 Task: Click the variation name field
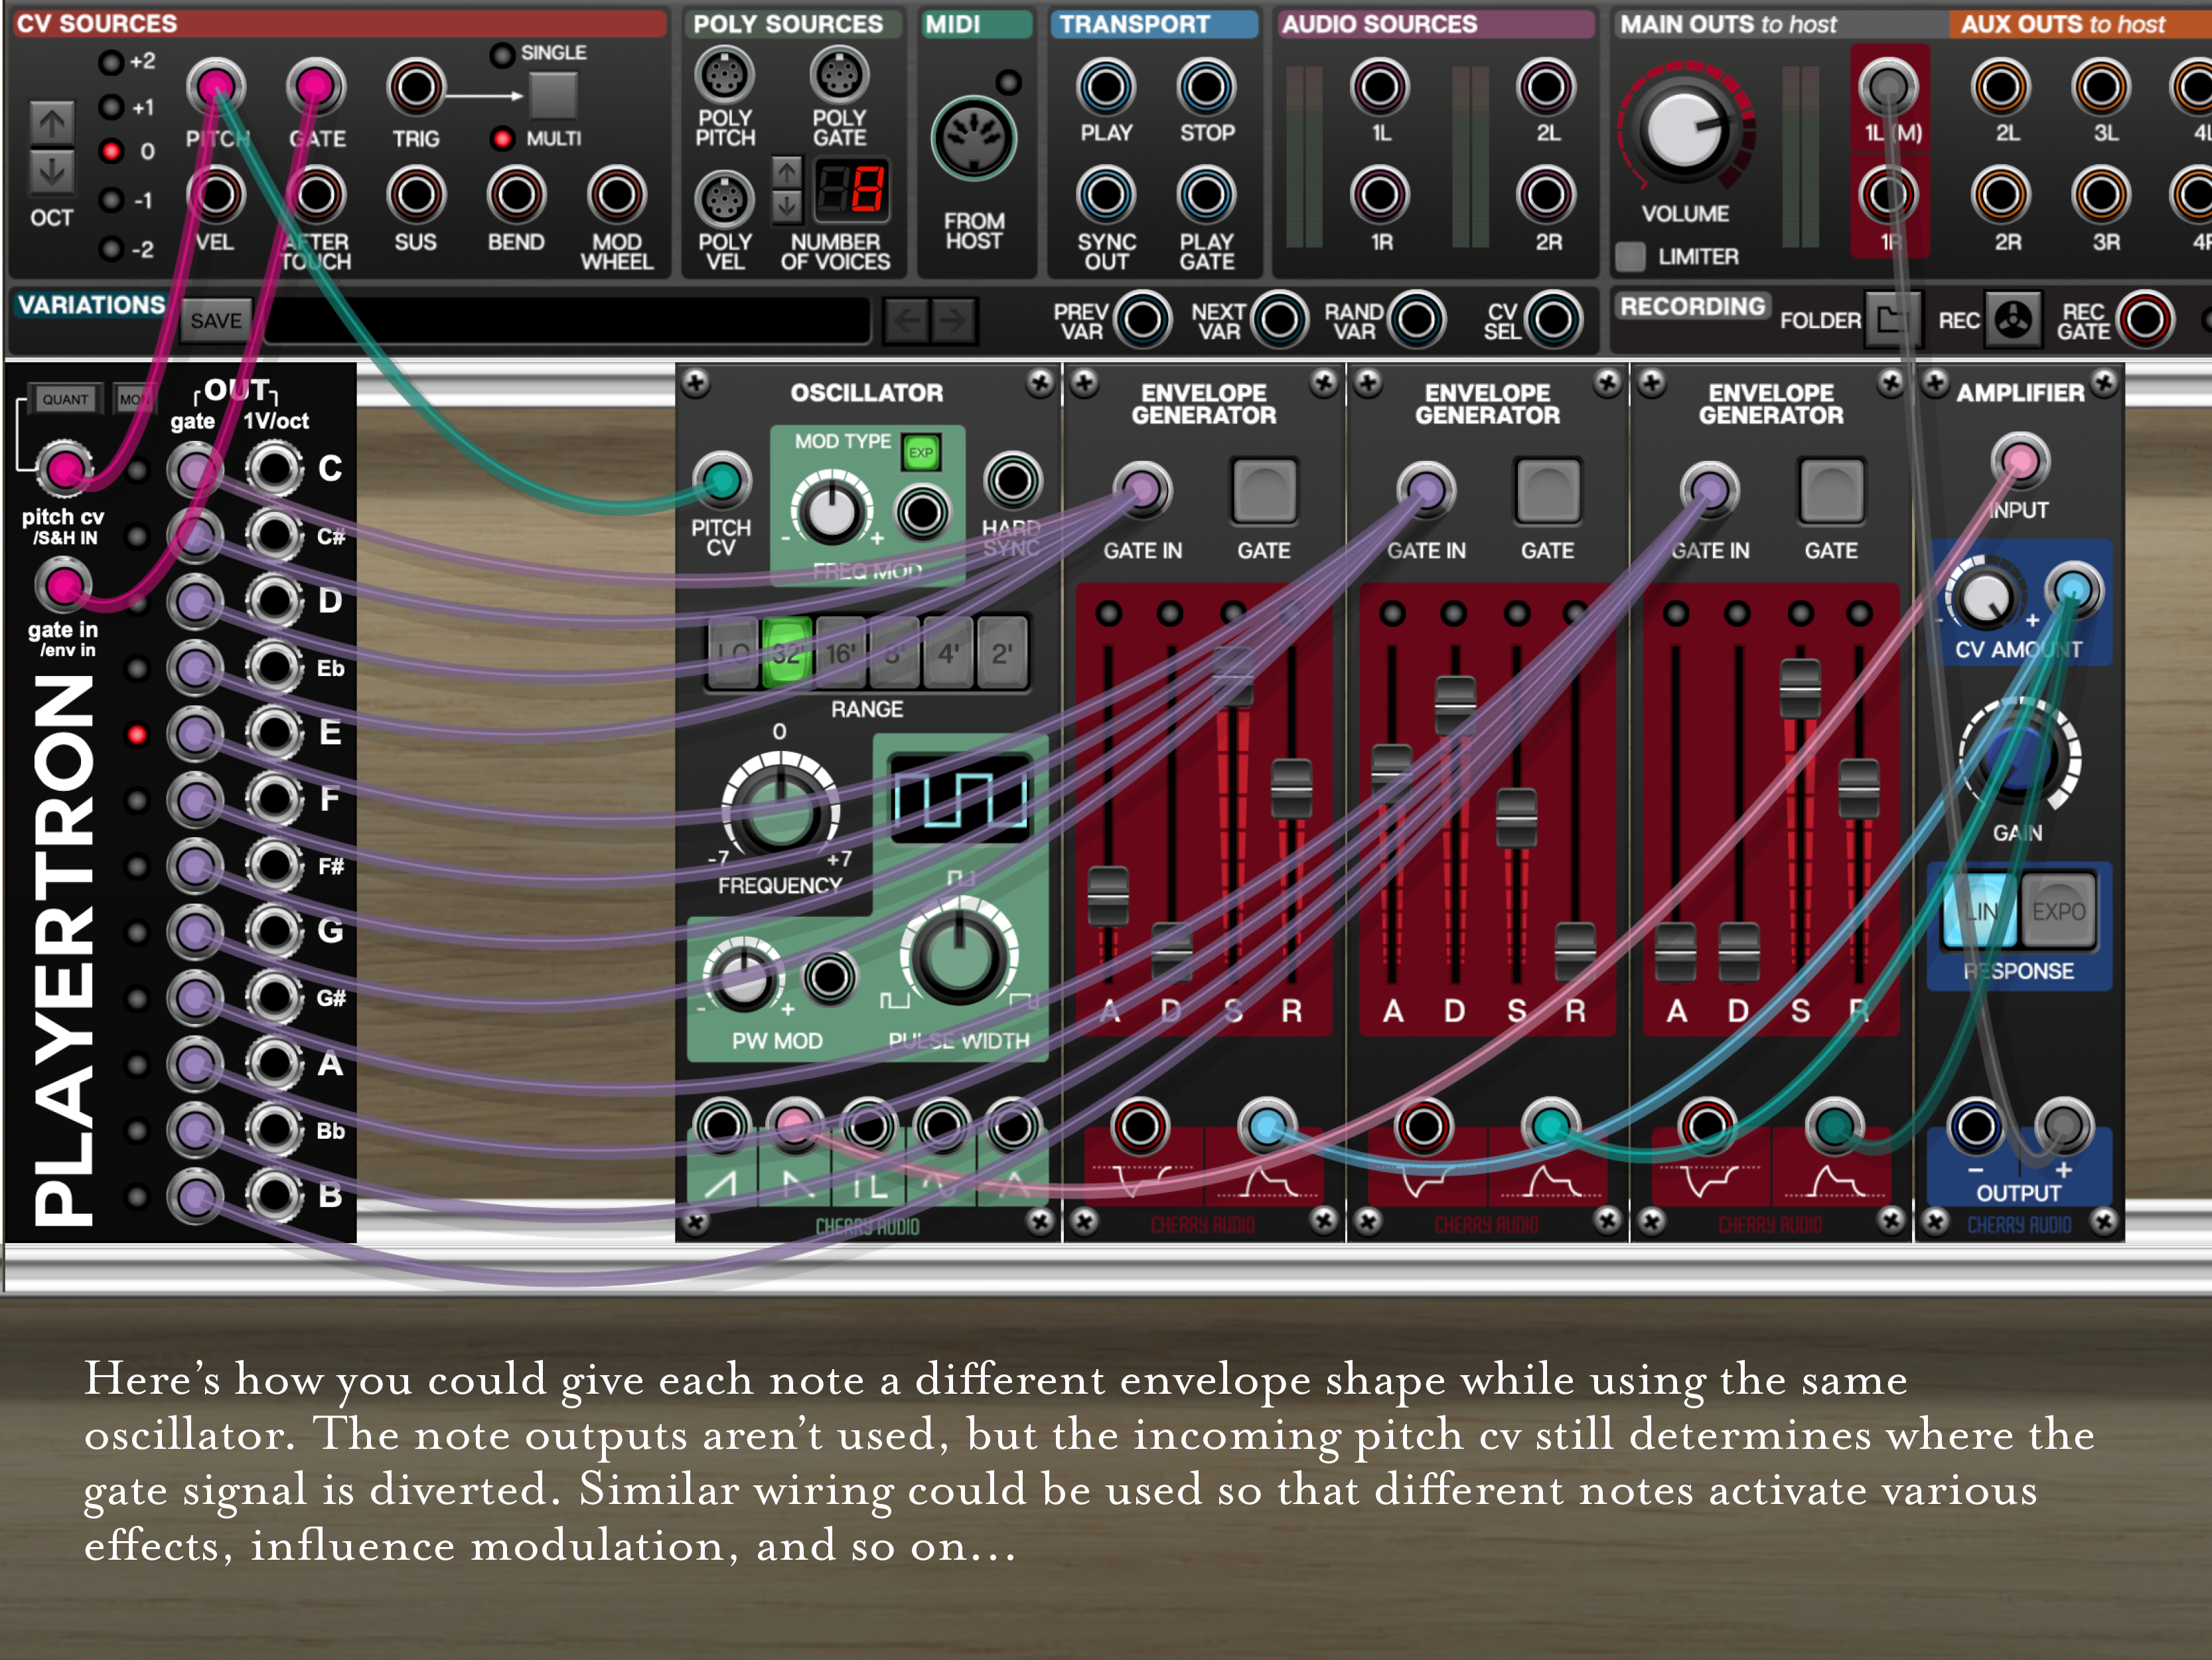[566, 321]
